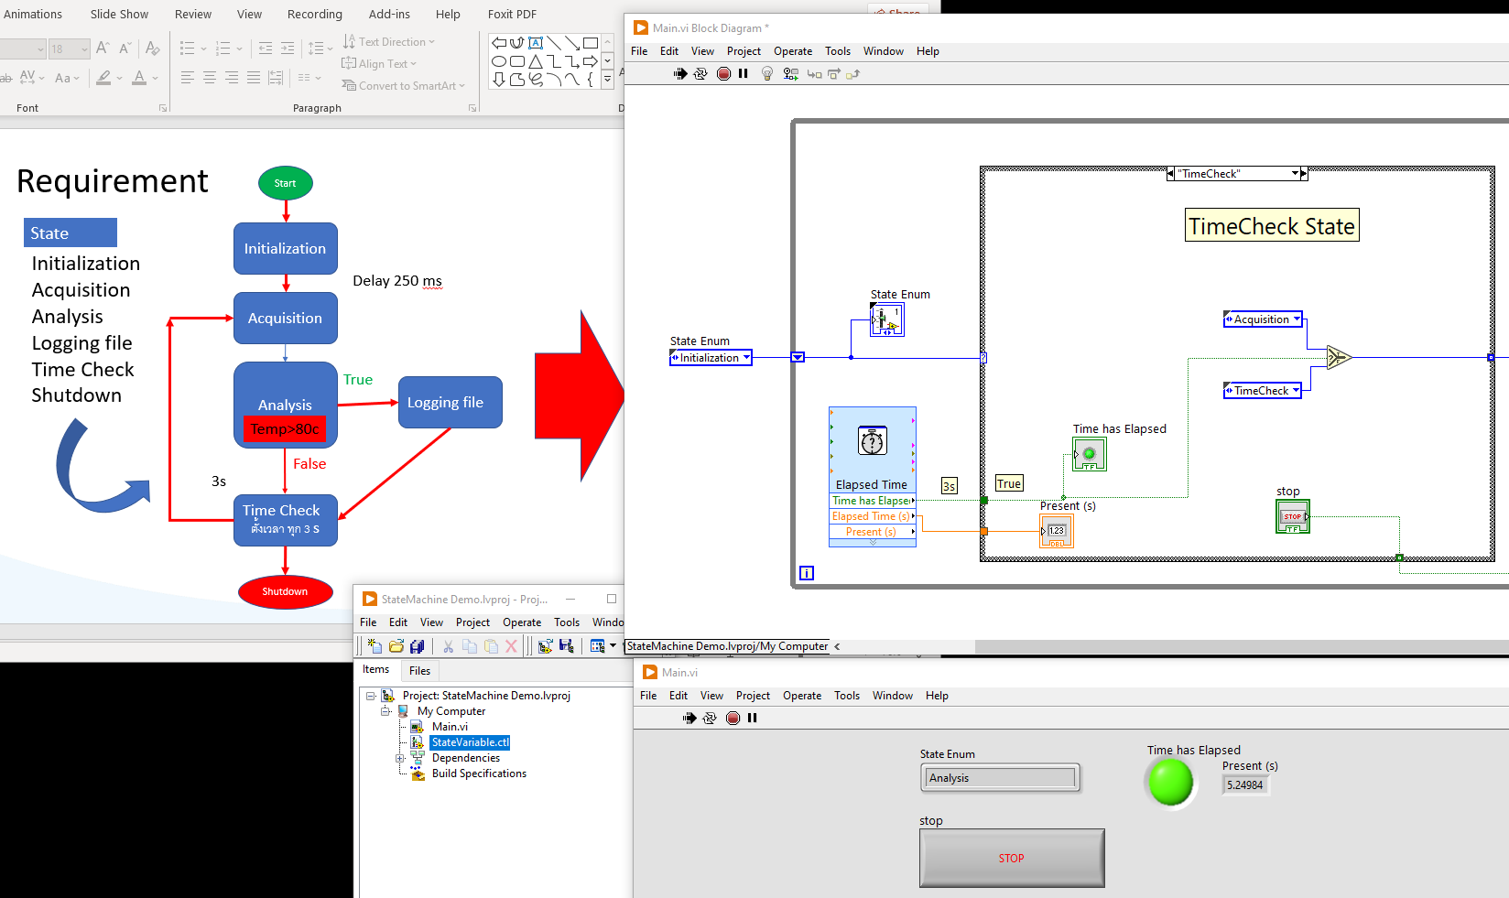The image size is (1509, 898).
Task: Open Align Text dropdown in PowerPoint
Action: (379, 64)
